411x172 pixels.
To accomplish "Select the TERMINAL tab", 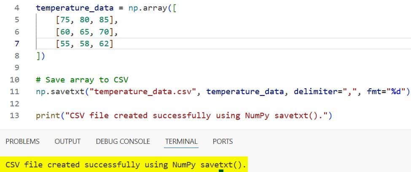I will [x=181, y=142].
